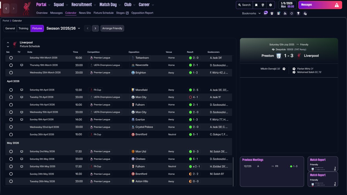Open the Opposition Report tab
This screenshot has width=347, height=195.
pyautogui.click(x=142, y=13)
